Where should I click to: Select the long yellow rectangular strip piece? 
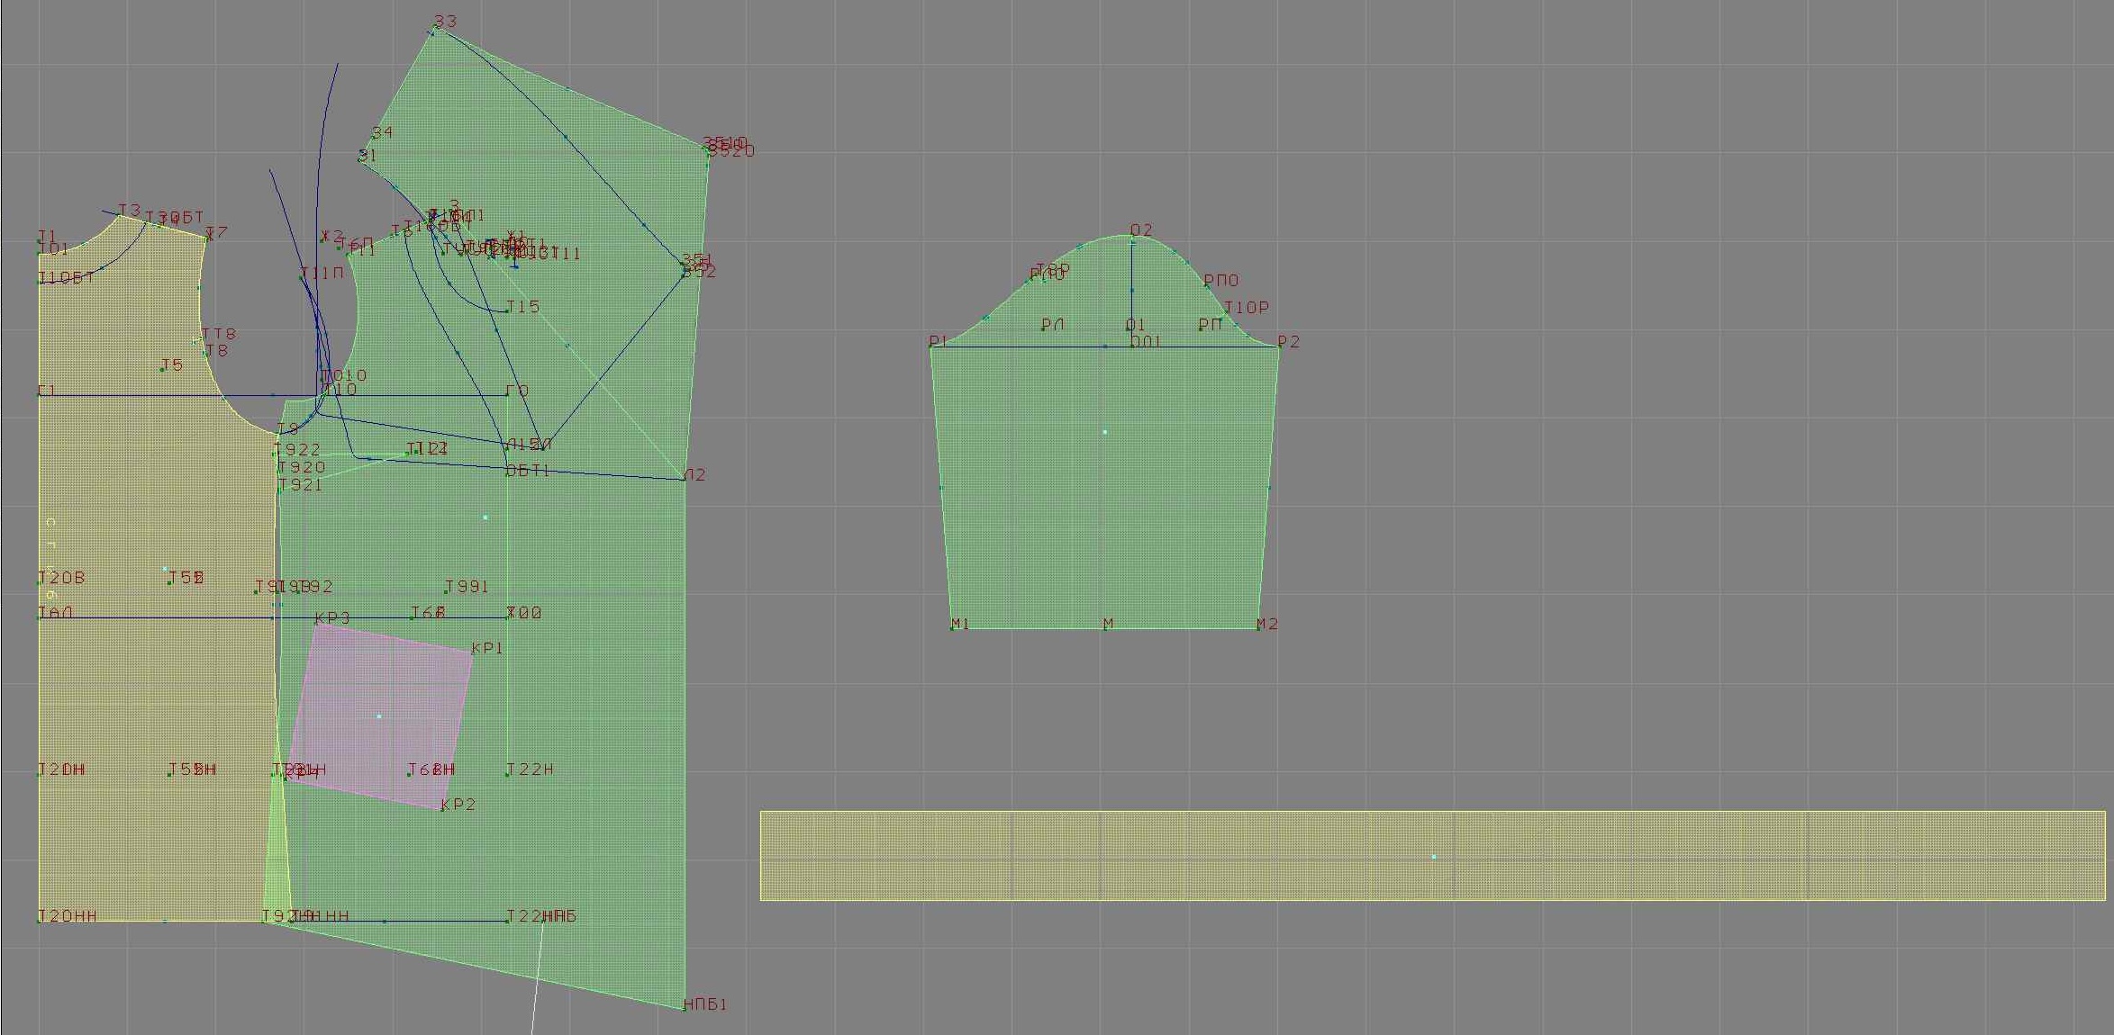[x=1433, y=856]
